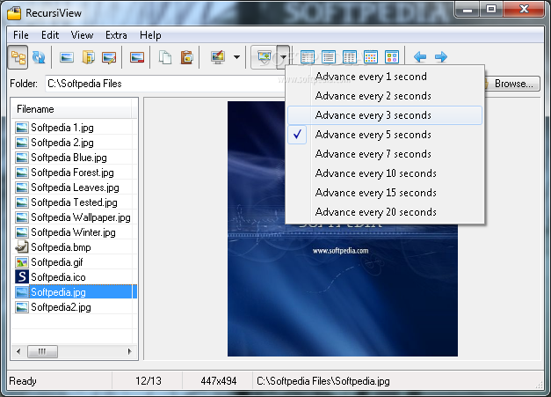This screenshot has width=551, height=397.
Task: Click the Softpedia.ico file icon
Action: 22,277
